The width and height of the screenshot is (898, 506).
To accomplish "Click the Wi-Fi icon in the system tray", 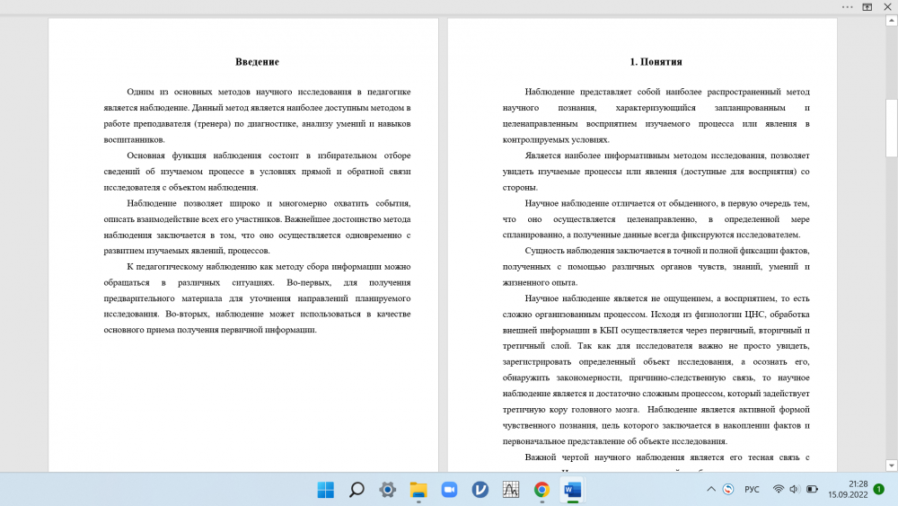I will (779, 490).
